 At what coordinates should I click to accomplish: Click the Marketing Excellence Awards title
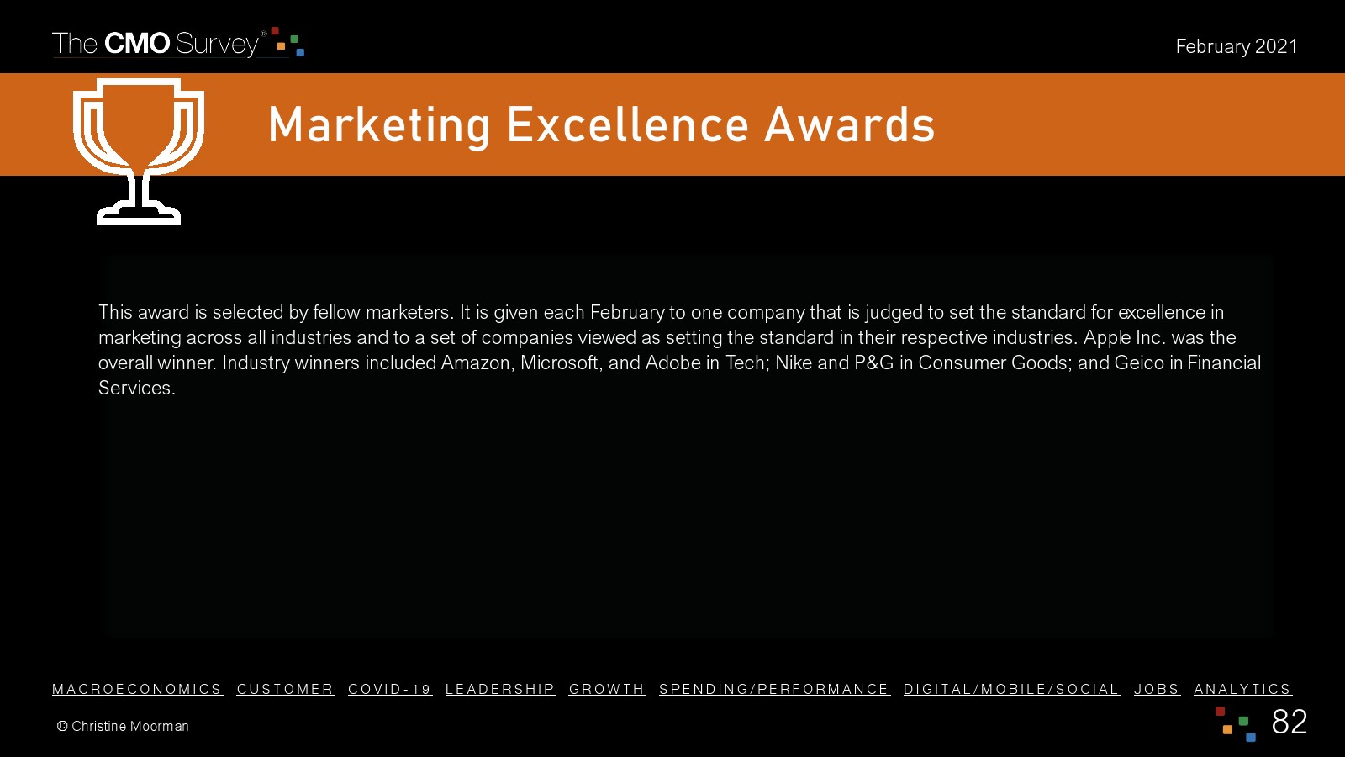point(601,124)
